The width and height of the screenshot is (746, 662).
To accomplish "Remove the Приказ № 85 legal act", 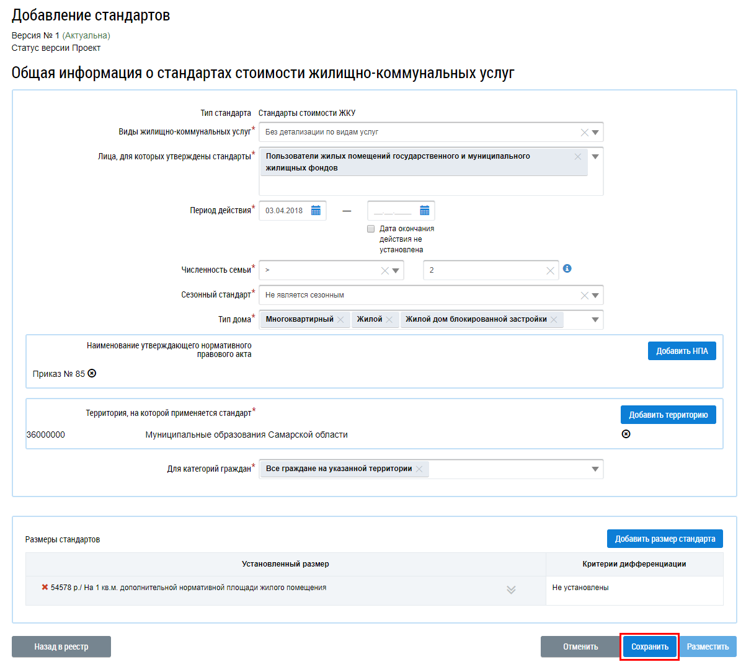I will pos(92,373).
